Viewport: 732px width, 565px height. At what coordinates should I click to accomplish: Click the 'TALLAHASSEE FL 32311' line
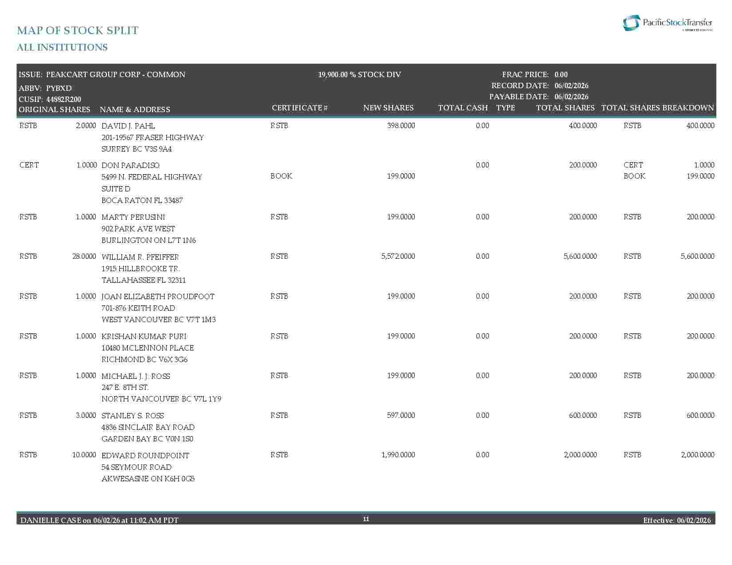click(144, 280)
